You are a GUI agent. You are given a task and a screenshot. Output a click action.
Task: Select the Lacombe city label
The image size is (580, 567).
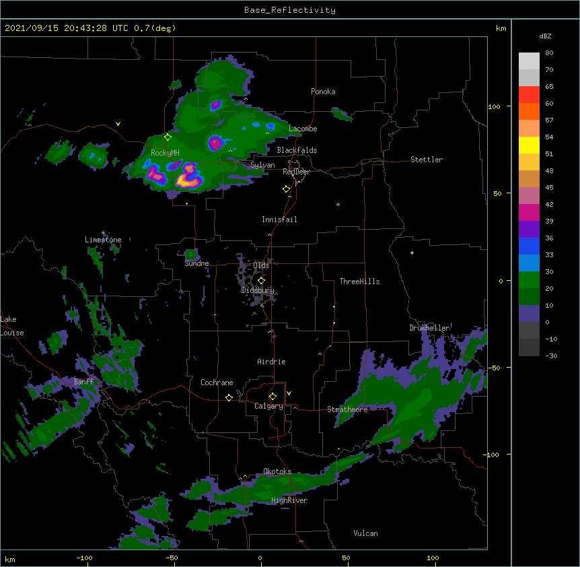pos(303,129)
